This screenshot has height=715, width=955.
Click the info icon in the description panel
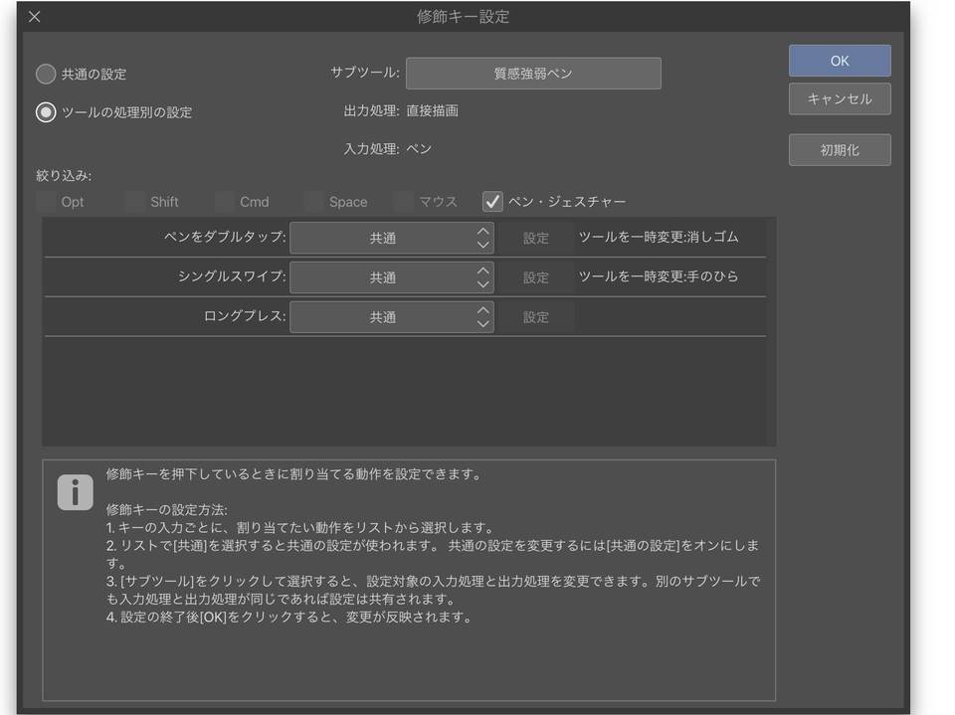75,491
